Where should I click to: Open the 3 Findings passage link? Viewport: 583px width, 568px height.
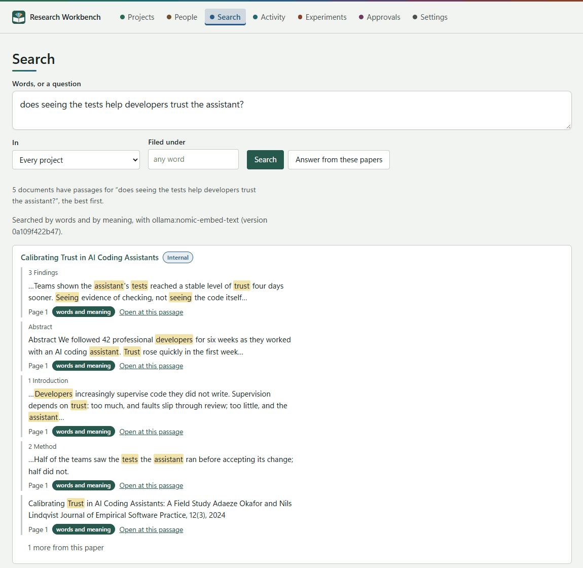151,312
